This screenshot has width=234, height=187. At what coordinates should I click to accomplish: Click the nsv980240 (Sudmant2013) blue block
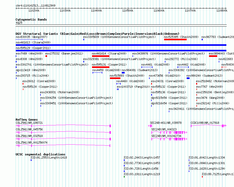tap(188, 78)
